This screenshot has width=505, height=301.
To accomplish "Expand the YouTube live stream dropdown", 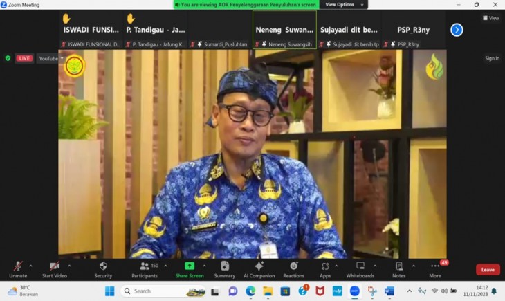I will pyautogui.click(x=62, y=58).
